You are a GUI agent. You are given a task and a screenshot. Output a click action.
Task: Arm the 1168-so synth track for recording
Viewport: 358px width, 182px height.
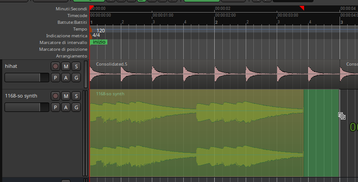(55, 96)
